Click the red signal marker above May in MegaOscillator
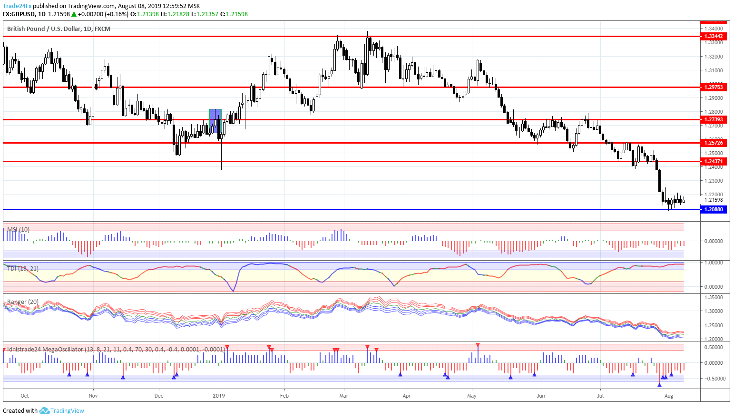This screenshot has height=419, width=733. click(x=478, y=344)
